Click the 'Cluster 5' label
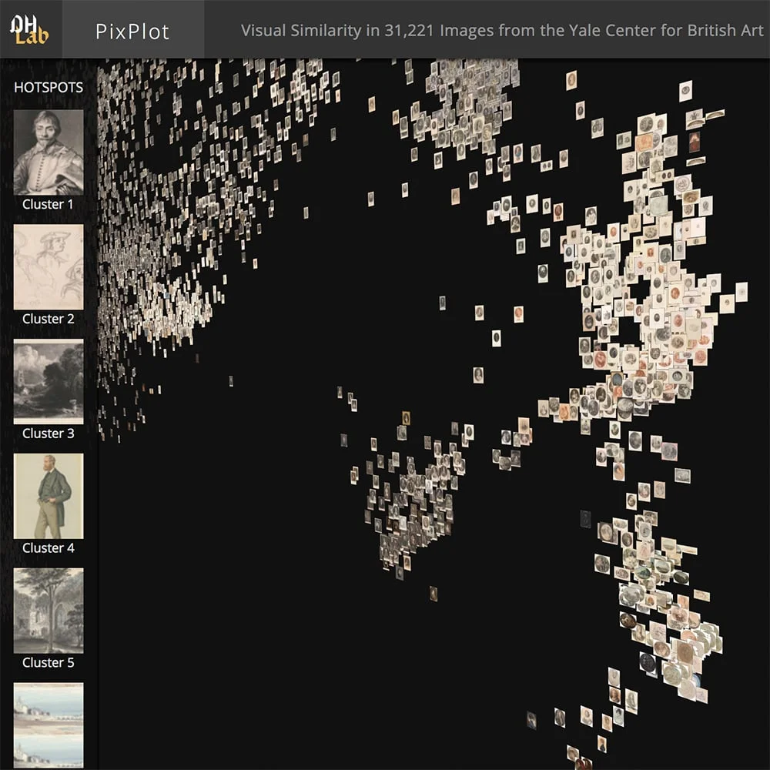The image size is (770, 770). tap(48, 662)
